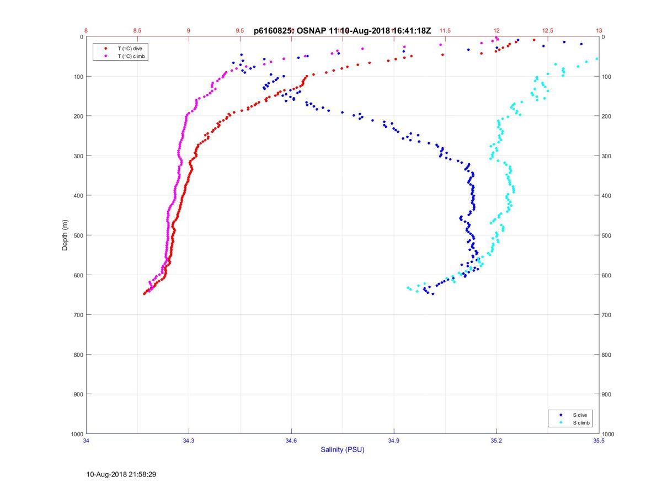Click the cyan marker for S climb legend
662x488 pixels.
(561, 422)
